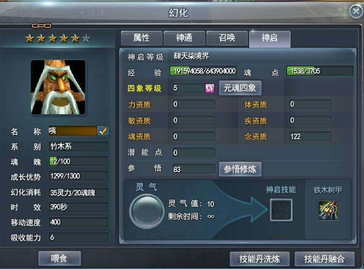Screen dimensions: 364x269
Task: Click the 名称 input field
Action: coord(73,131)
